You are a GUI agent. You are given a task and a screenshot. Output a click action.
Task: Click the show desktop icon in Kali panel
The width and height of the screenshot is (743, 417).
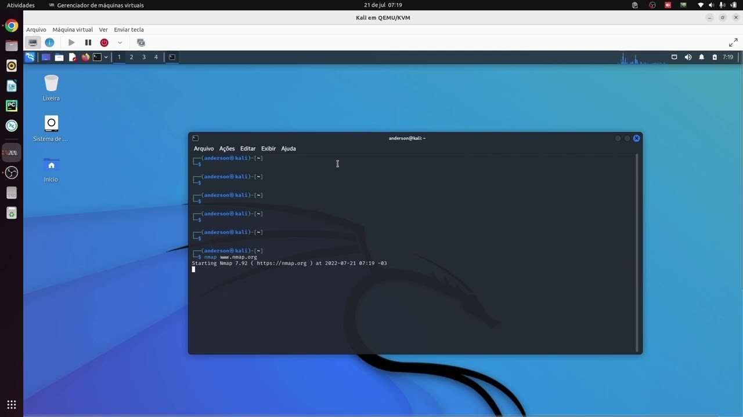(x=46, y=57)
